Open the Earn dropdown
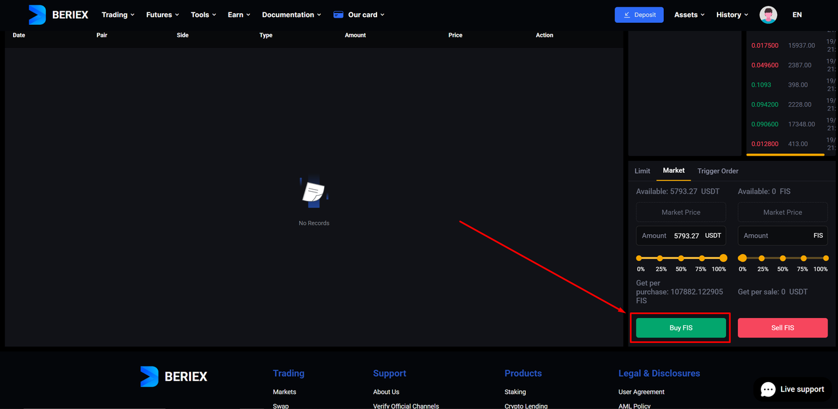838x409 pixels. point(239,14)
